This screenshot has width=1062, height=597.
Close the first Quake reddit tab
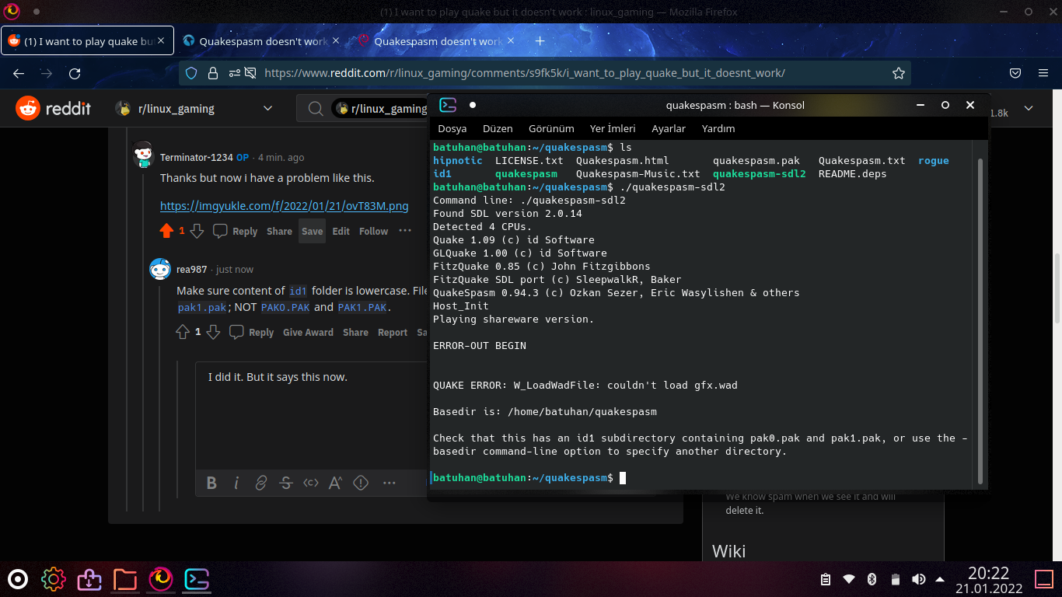162,40
